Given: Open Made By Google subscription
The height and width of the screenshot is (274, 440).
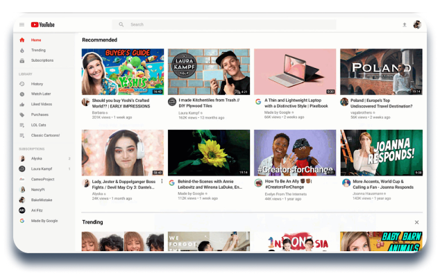Looking at the screenshot, I should coord(44,221).
